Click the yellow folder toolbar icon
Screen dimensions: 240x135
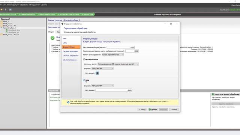(x=1, y=9)
